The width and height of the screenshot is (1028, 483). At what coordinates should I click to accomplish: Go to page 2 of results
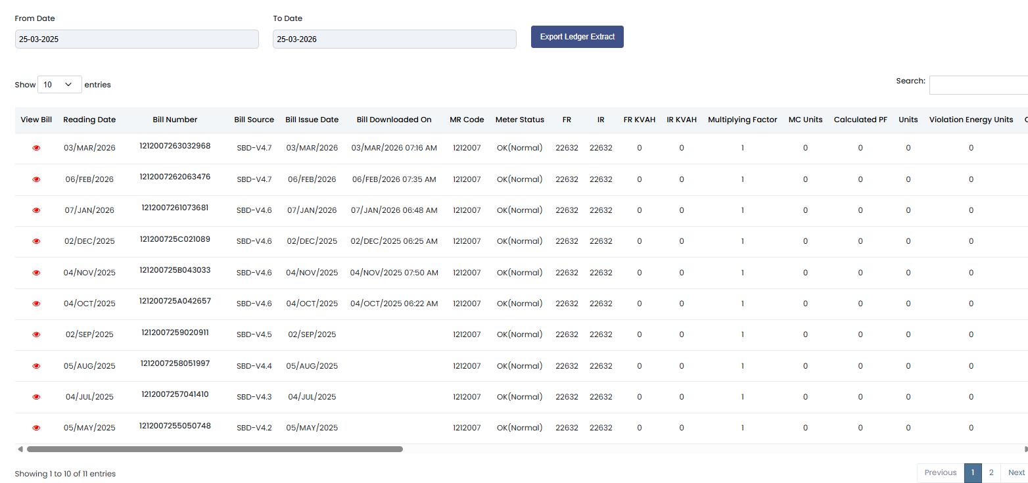coord(991,472)
